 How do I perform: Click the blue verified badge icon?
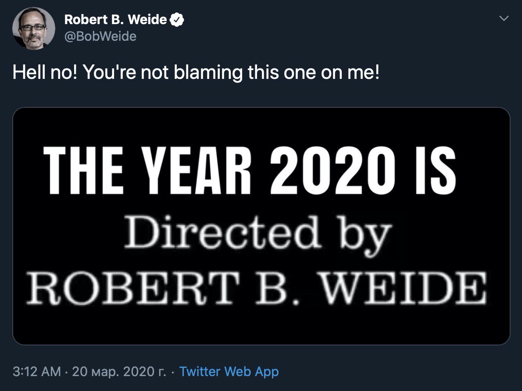pos(177,20)
